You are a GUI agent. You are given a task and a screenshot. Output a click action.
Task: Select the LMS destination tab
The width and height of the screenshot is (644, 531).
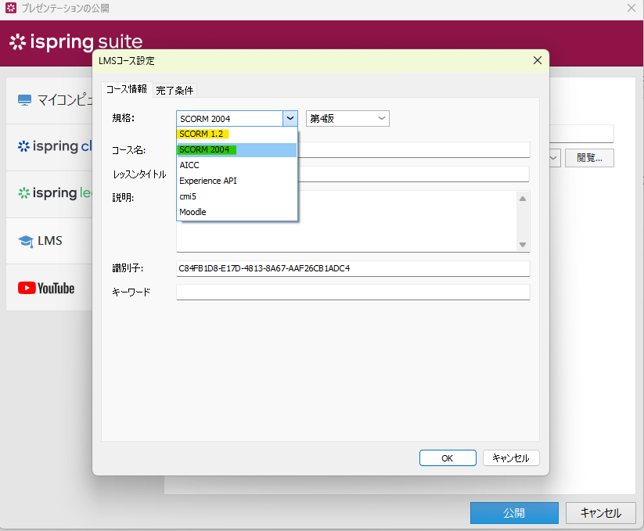pyautogui.click(x=49, y=241)
